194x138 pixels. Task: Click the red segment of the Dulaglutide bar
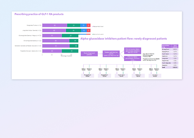(x=88, y=25)
